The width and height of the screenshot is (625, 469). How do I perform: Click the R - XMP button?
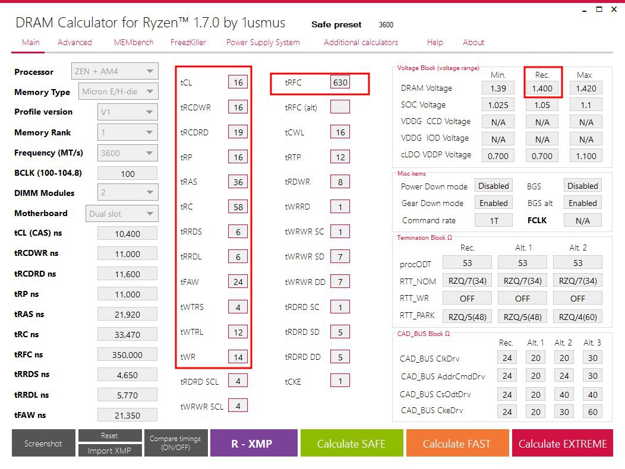[254, 443]
